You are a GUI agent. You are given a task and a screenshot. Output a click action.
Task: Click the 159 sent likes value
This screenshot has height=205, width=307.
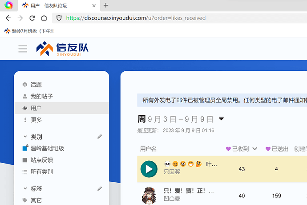pos(276,196)
